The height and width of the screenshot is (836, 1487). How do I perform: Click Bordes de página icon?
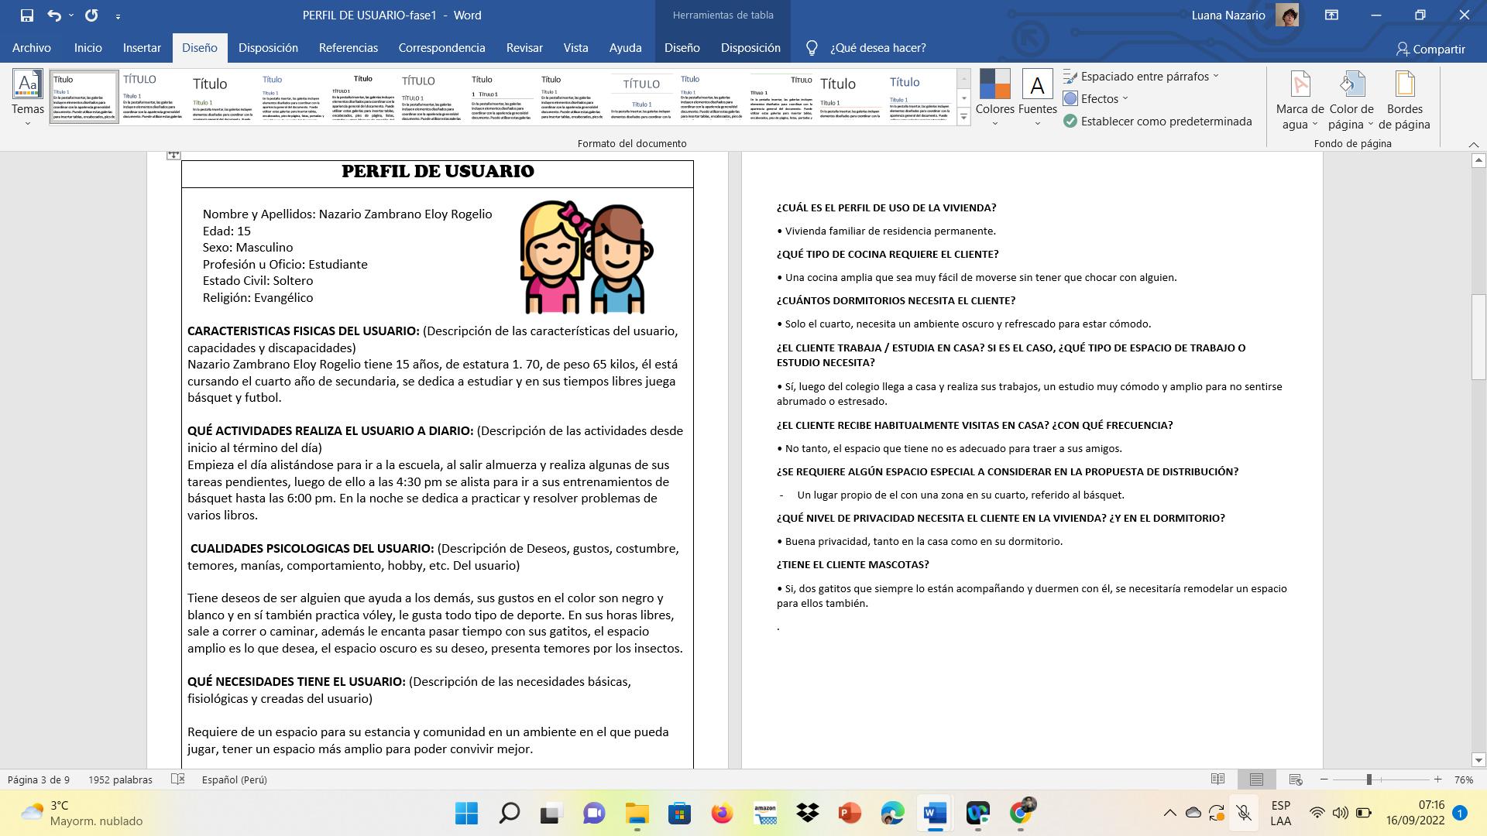[1404, 85]
